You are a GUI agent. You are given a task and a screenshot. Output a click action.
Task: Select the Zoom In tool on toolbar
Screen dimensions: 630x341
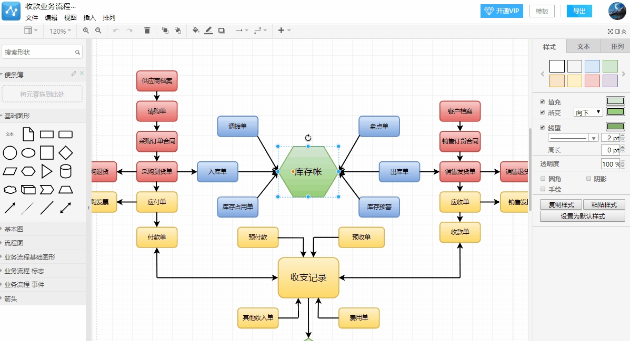coord(86,30)
